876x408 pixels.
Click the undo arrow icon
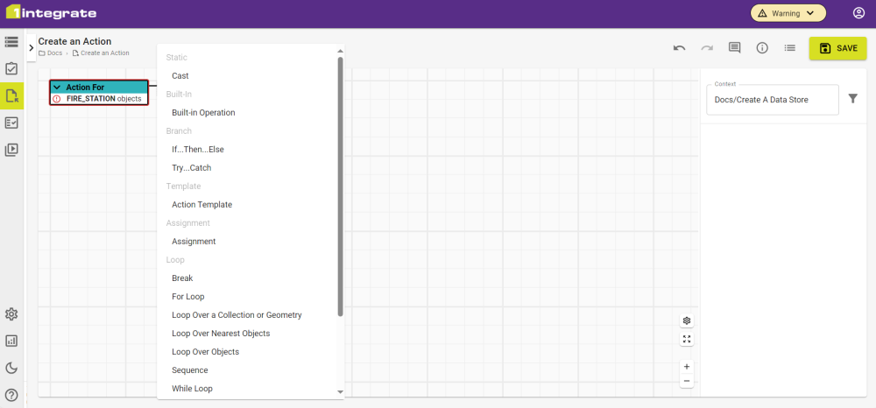[679, 48]
